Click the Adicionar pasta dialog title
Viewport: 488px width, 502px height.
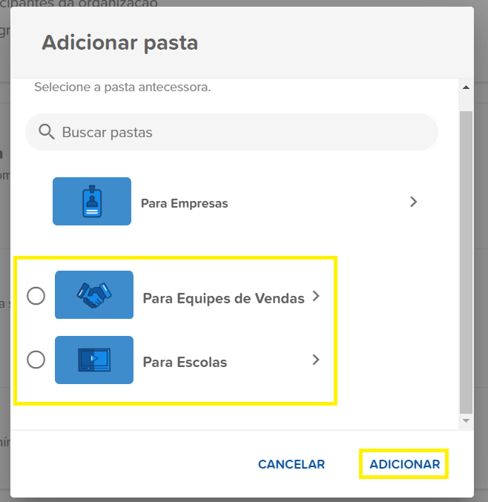pyautogui.click(x=119, y=42)
